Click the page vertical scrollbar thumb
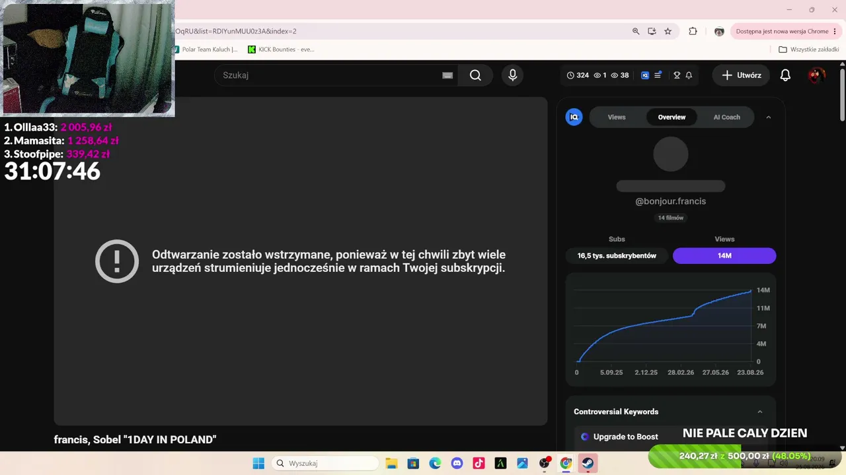The image size is (846, 475). (842, 95)
